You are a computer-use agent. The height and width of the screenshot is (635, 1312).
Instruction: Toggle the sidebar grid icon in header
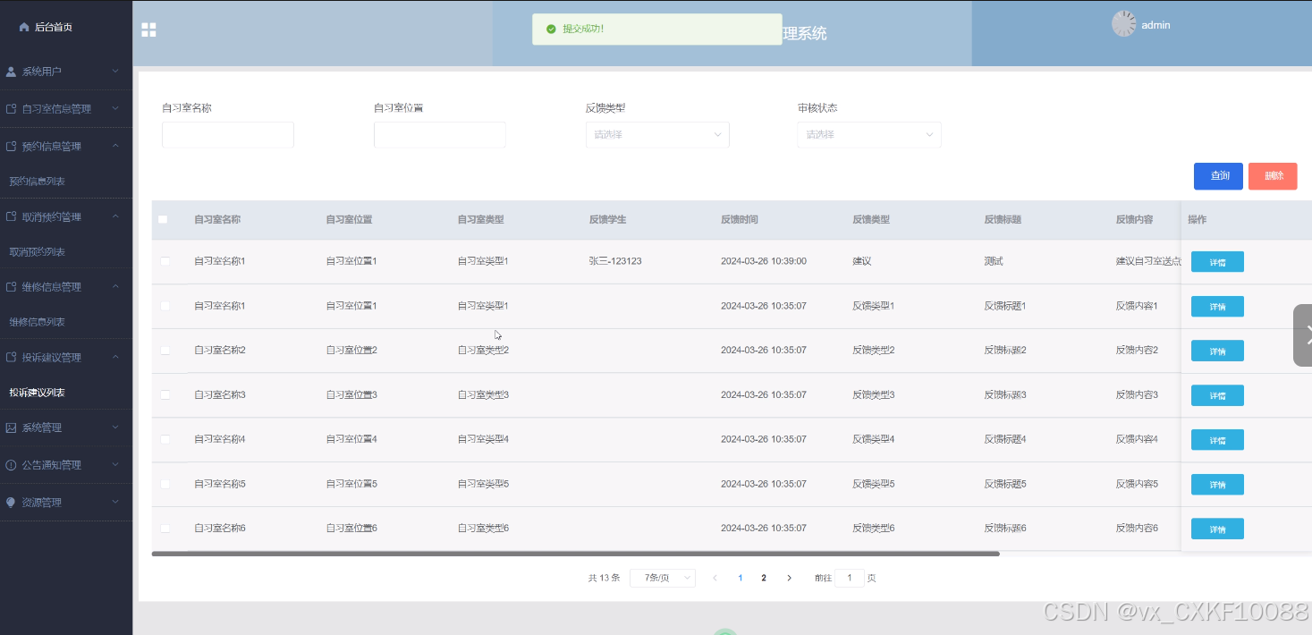click(x=148, y=30)
